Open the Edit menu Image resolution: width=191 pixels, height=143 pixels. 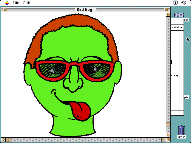27,3
